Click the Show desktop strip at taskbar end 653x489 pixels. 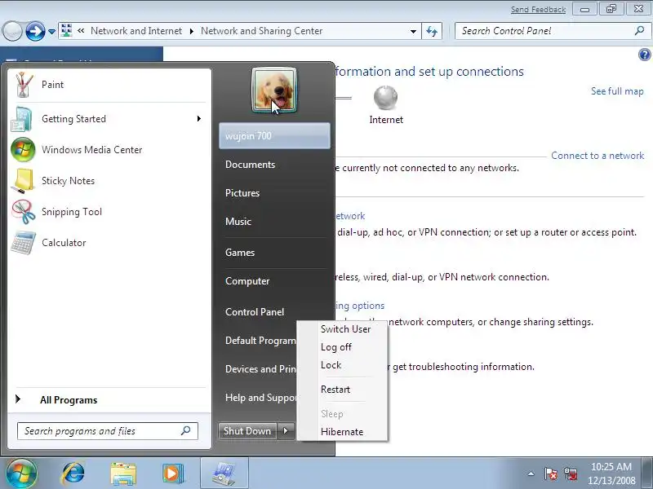[647, 474]
